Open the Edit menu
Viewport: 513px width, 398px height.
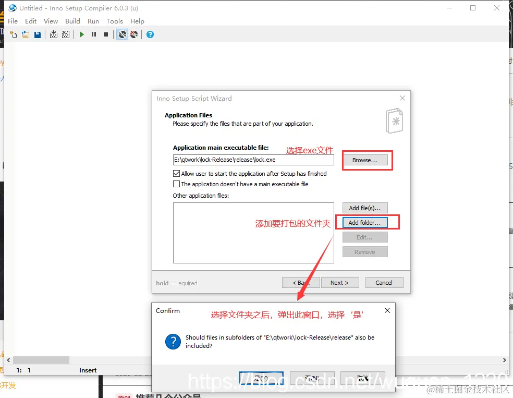tap(31, 21)
